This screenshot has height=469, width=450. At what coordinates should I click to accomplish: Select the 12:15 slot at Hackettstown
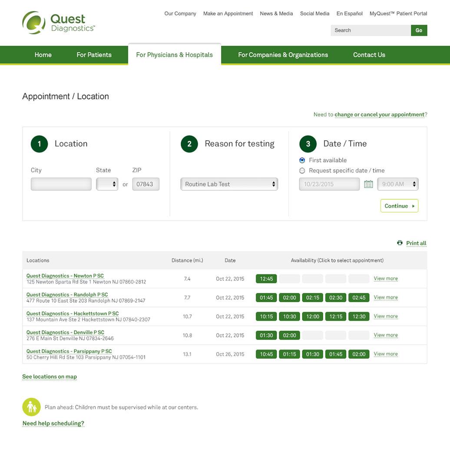pos(336,317)
